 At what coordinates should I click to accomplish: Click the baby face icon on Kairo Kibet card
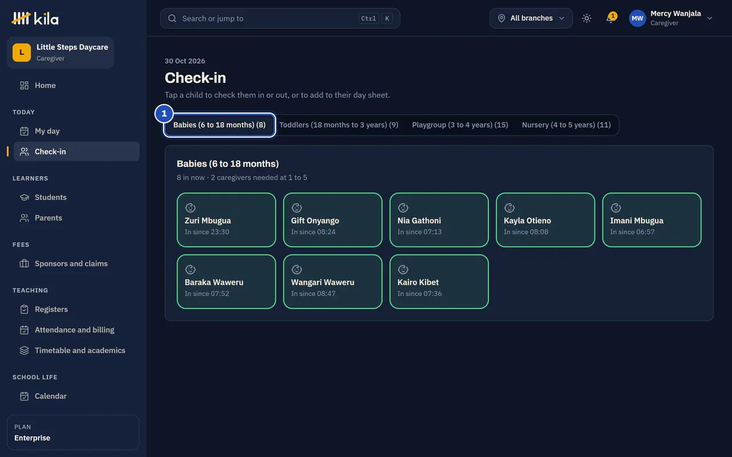pyautogui.click(x=403, y=270)
